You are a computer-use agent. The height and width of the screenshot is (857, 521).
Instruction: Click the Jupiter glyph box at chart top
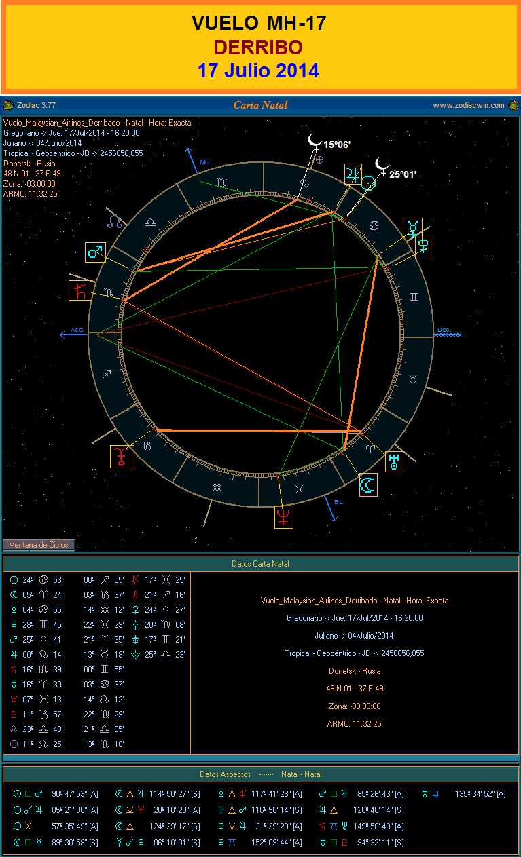pos(352,174)
